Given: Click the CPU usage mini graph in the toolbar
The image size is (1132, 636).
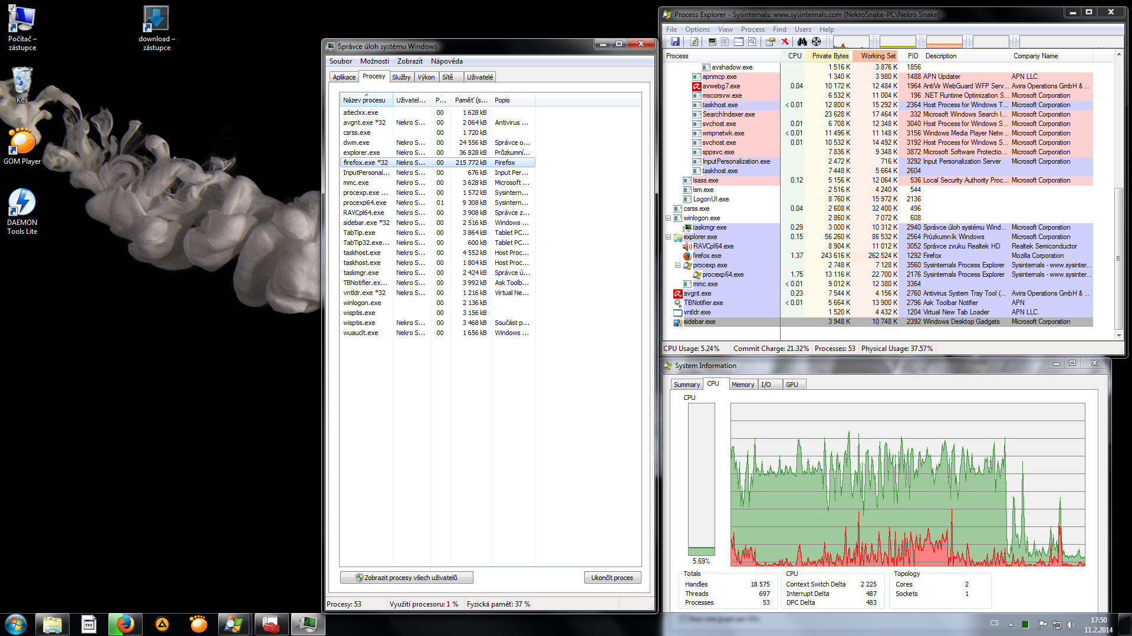Looking at the screenshot, I should [851, 42].
